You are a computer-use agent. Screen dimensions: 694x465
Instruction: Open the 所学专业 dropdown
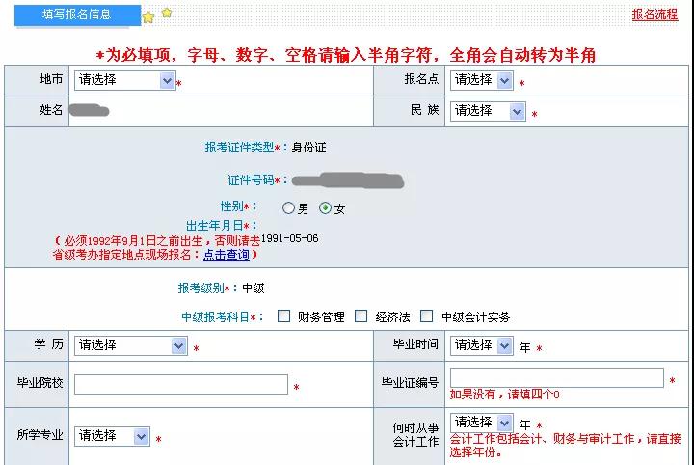pyautogui.click(x=112, y=436)
